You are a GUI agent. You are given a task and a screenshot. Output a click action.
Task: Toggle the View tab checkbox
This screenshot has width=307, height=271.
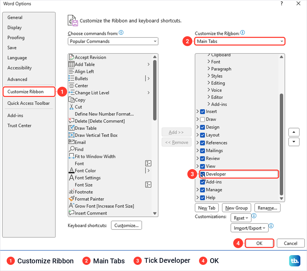(x=202, y=166)
